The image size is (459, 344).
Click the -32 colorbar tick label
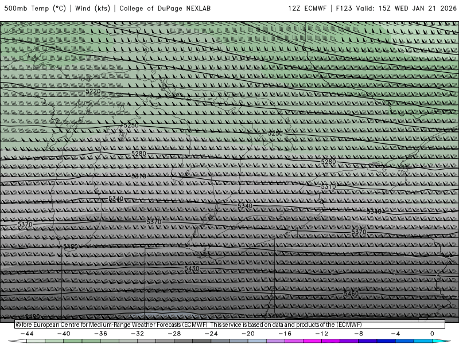coord(137,334)
